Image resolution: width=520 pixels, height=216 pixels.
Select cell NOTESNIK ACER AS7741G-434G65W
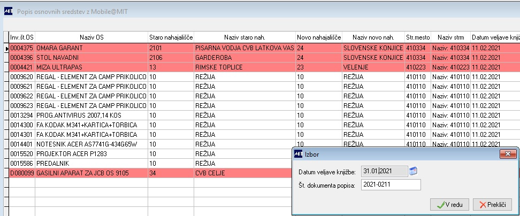pyautogui.click(x=91, y=144)
